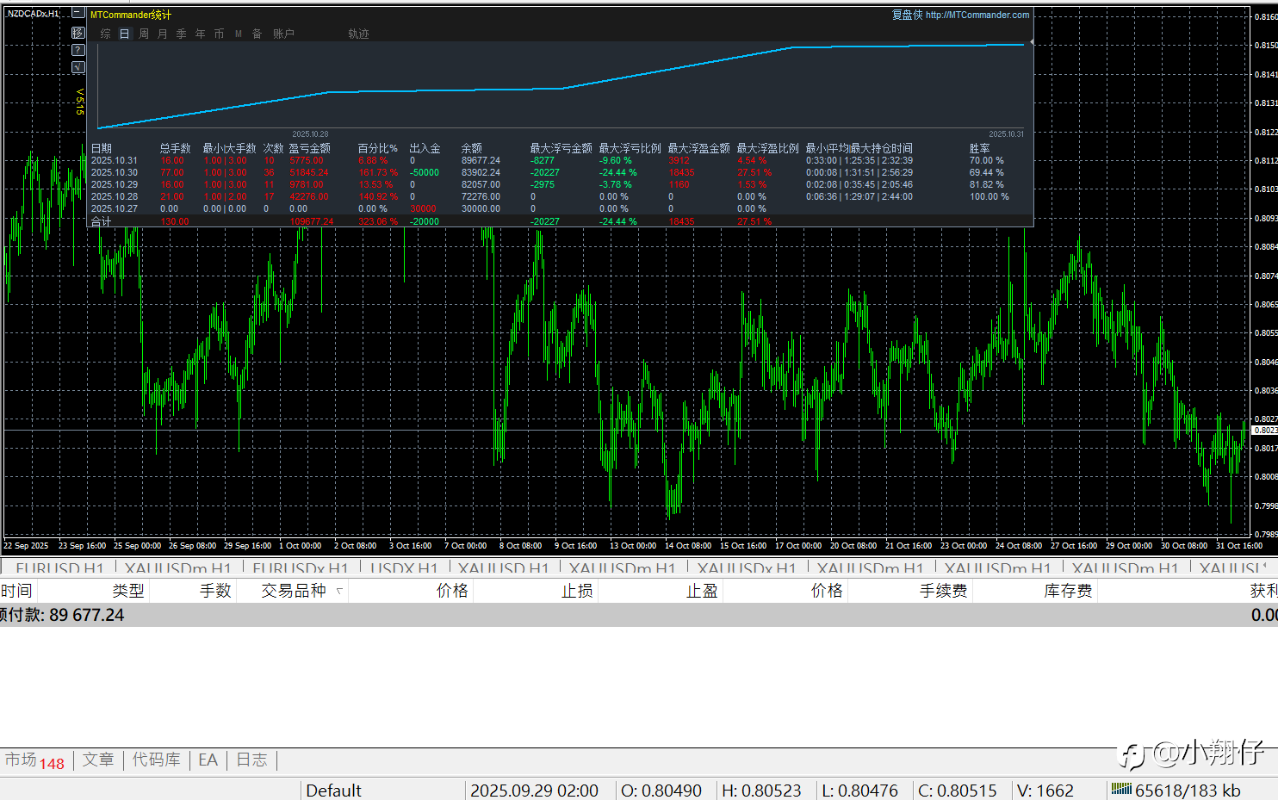Click sort arrow on 交易品种 column

coord(339,591)
